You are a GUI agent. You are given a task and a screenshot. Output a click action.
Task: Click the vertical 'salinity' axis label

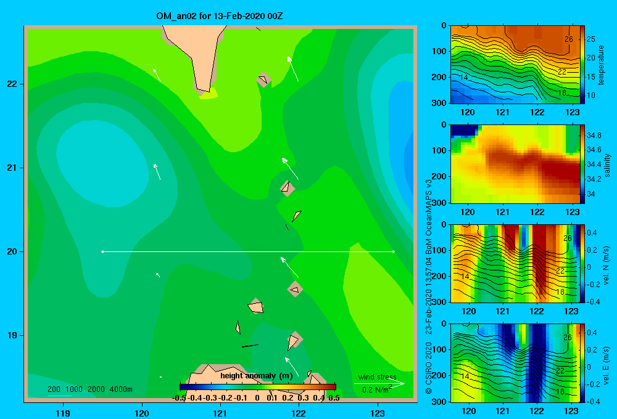coord(607,165)
